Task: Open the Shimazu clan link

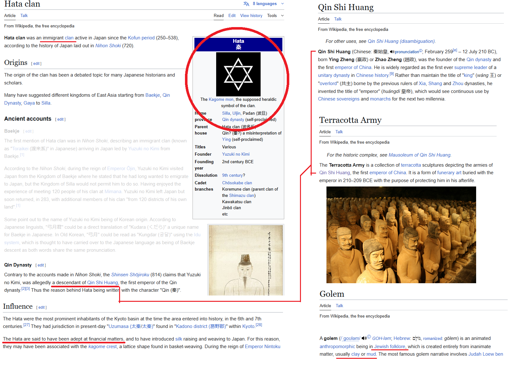Action: [241, 196]
